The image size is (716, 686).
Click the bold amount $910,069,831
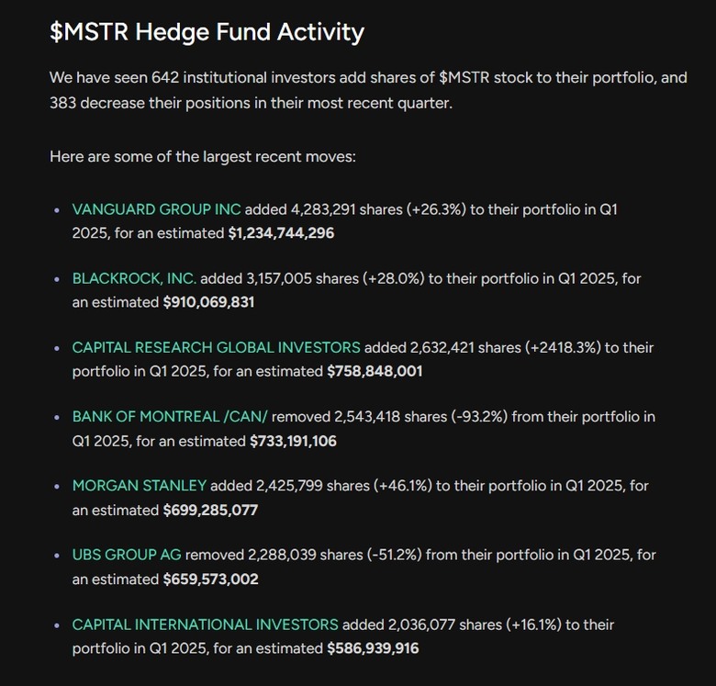(x=208, y=302)
